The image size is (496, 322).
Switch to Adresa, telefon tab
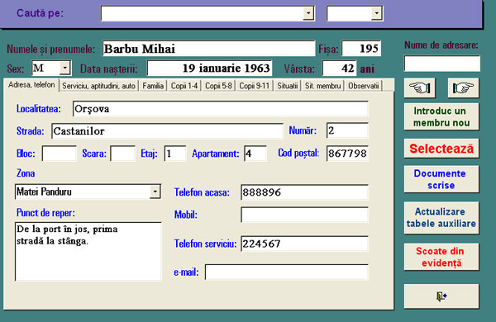31,85
